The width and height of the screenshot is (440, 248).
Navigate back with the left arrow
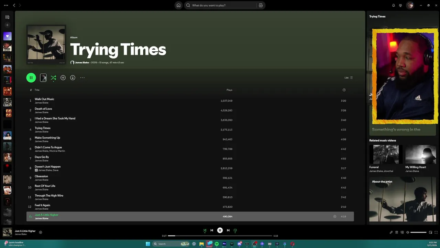[x=14, y=5]
